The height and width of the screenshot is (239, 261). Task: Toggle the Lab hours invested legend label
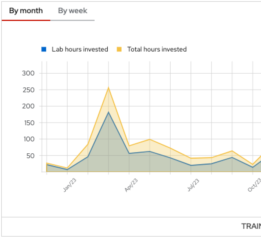(x=80, y=49)
